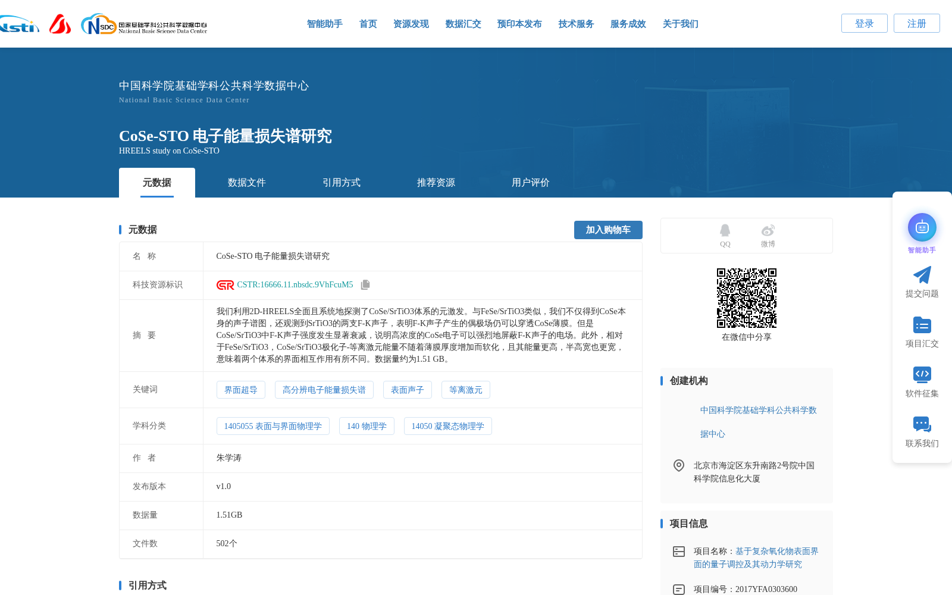Switch to the 用户评价 tab

tap(530, 183)
